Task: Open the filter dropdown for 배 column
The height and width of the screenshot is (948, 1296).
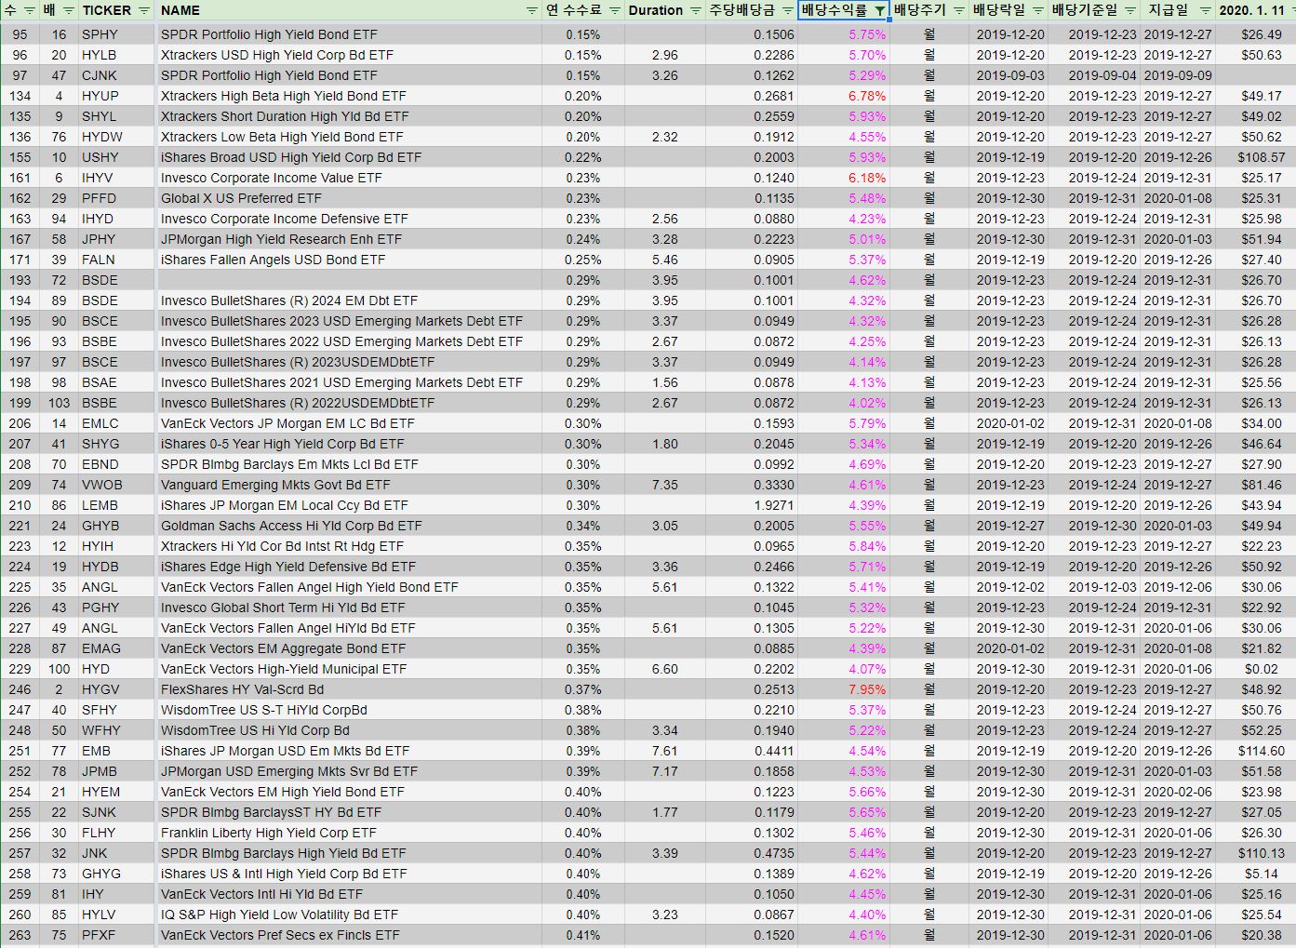Action: (67, 10)
